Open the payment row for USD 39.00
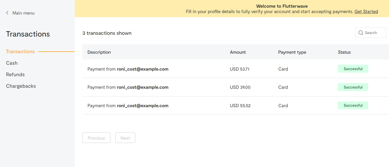 236,87
